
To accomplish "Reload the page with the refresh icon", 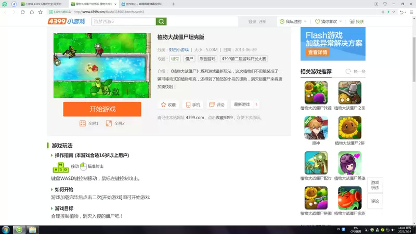I will coord(23,12).
